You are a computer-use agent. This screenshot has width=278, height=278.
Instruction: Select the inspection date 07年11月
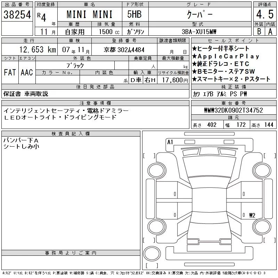pyautogui.click(x=76, y=50)
